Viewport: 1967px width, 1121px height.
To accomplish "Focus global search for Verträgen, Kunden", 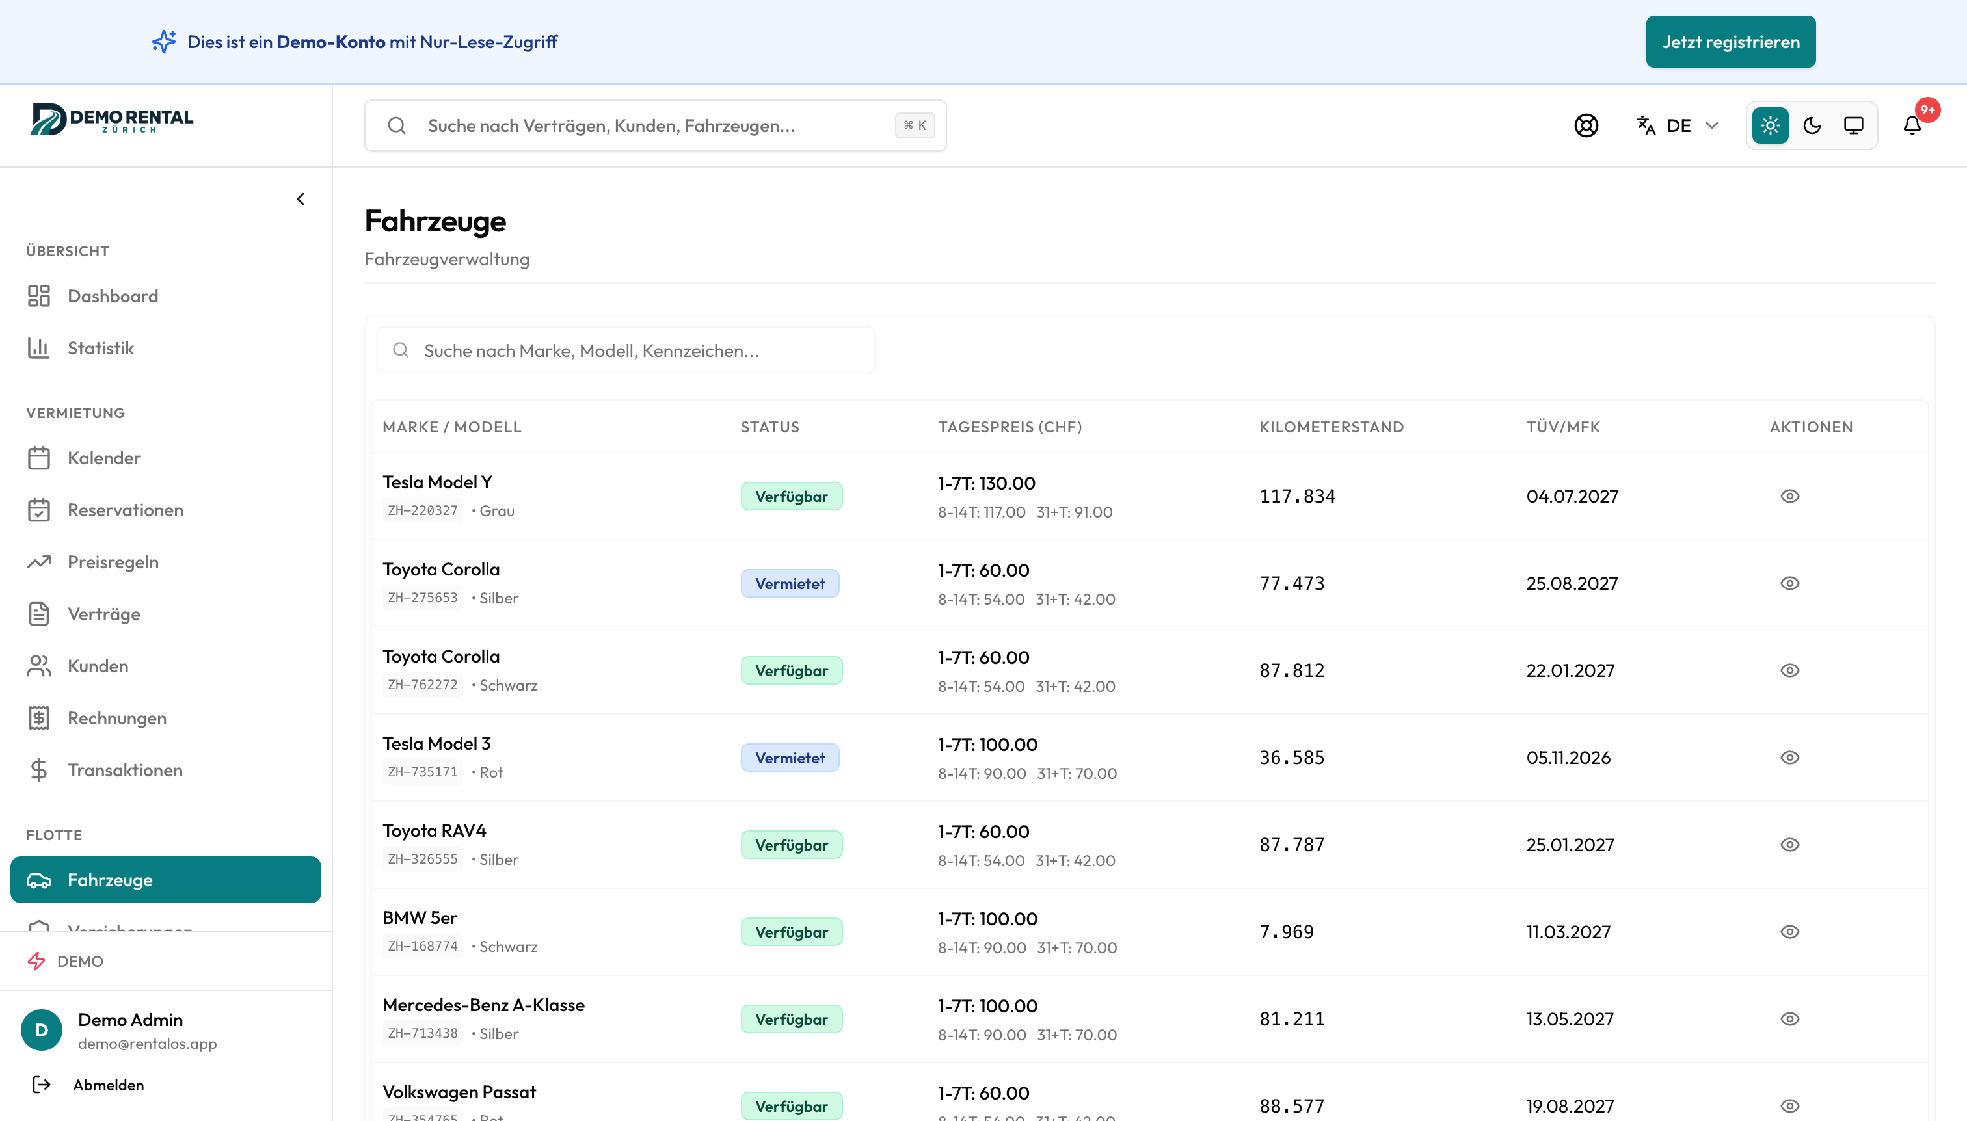I will (654, 125).
